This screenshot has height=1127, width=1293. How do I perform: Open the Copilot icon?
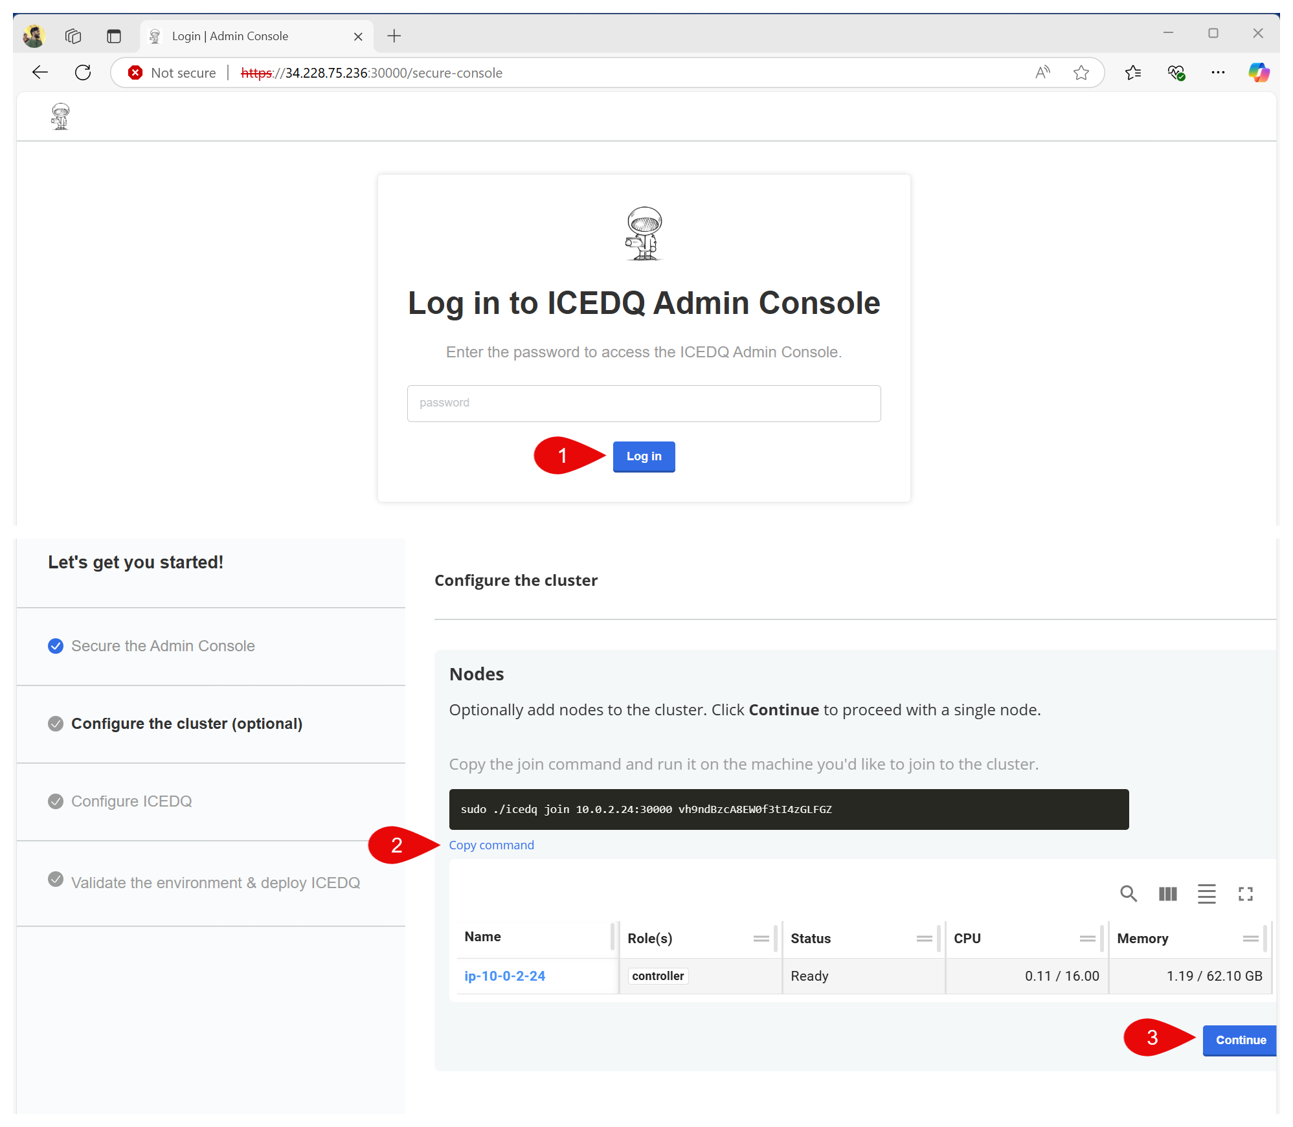coord(1259,73)
